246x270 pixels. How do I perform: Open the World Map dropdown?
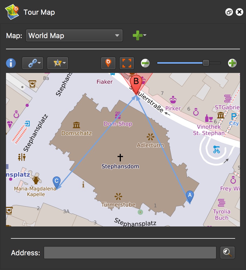point(74,36)
